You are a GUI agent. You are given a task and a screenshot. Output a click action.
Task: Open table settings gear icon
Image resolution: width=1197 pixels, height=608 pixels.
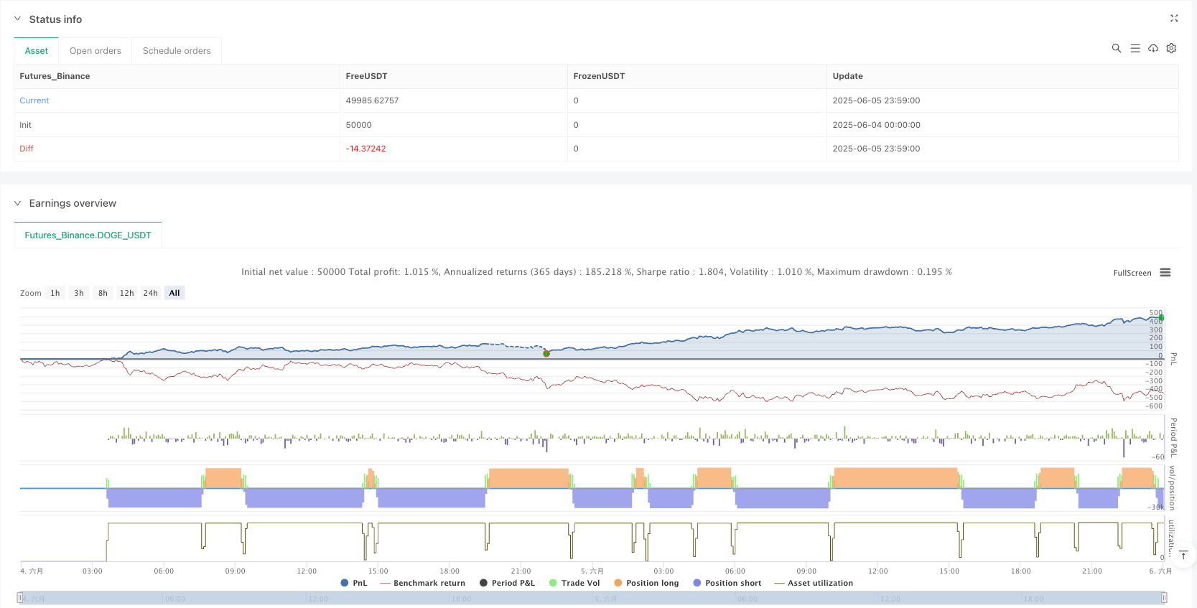pos(1171,48)
